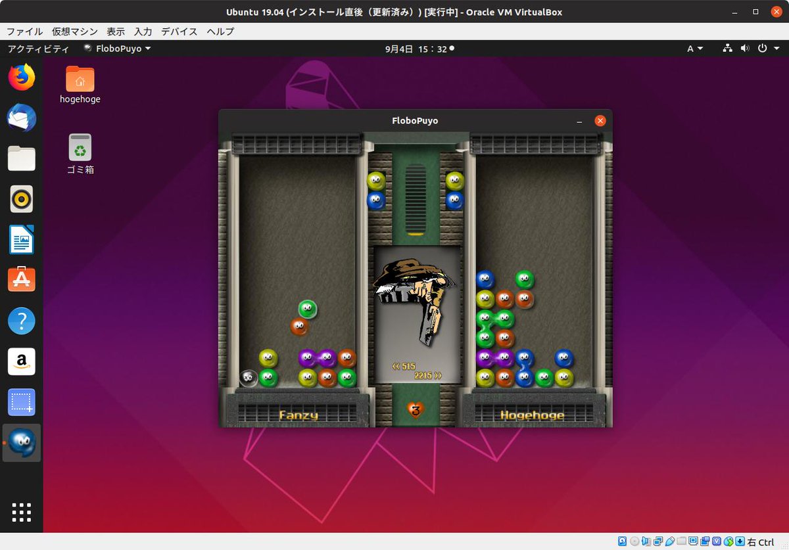Viewport: 789px width, 550px height.
Task: Launch Thunderbird mail from the dock
Action: point(22,118)
